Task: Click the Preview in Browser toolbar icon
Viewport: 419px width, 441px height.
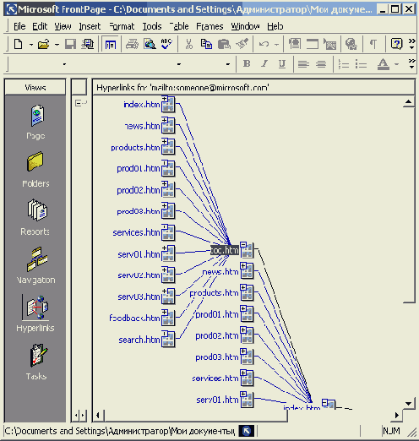Action: [150, 44]
